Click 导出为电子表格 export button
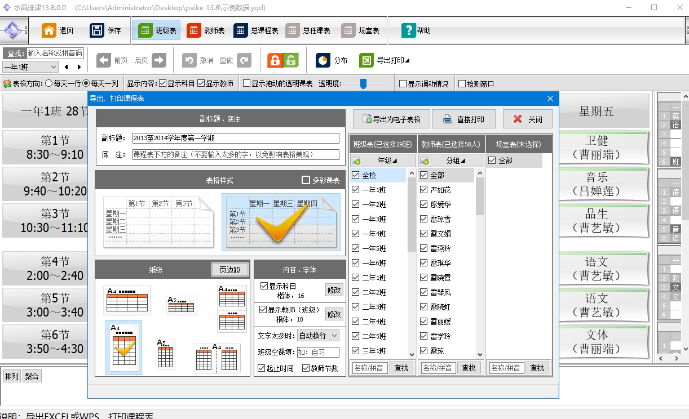 (x=391, y=119)
